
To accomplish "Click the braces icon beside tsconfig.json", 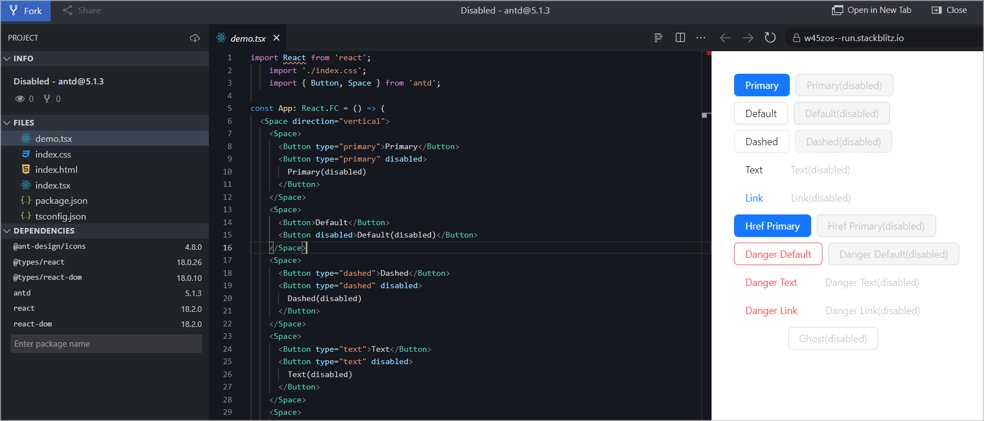I will pos(26,216).
